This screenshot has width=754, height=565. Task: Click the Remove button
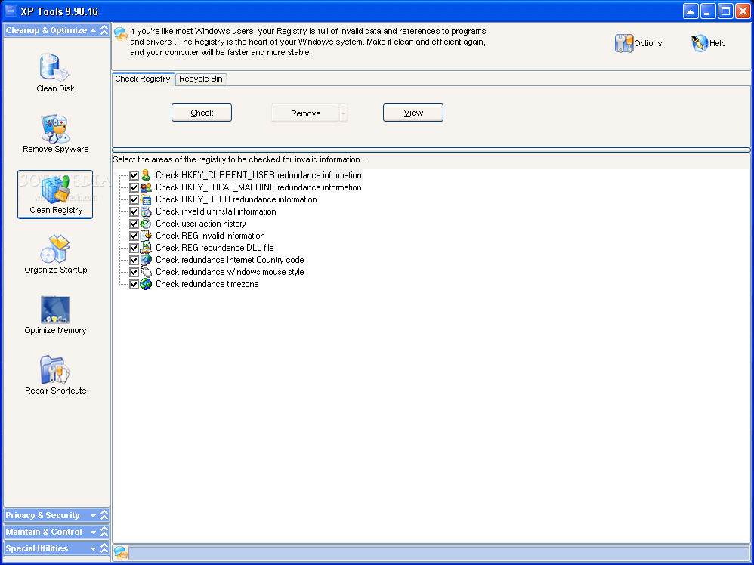(x=305, y=113)
